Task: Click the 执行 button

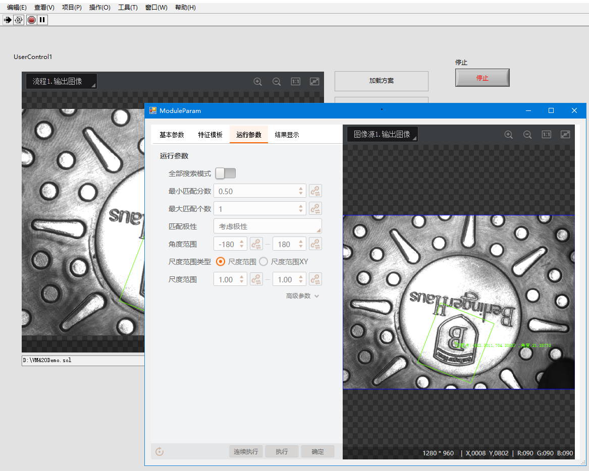Action: [282, 451]
